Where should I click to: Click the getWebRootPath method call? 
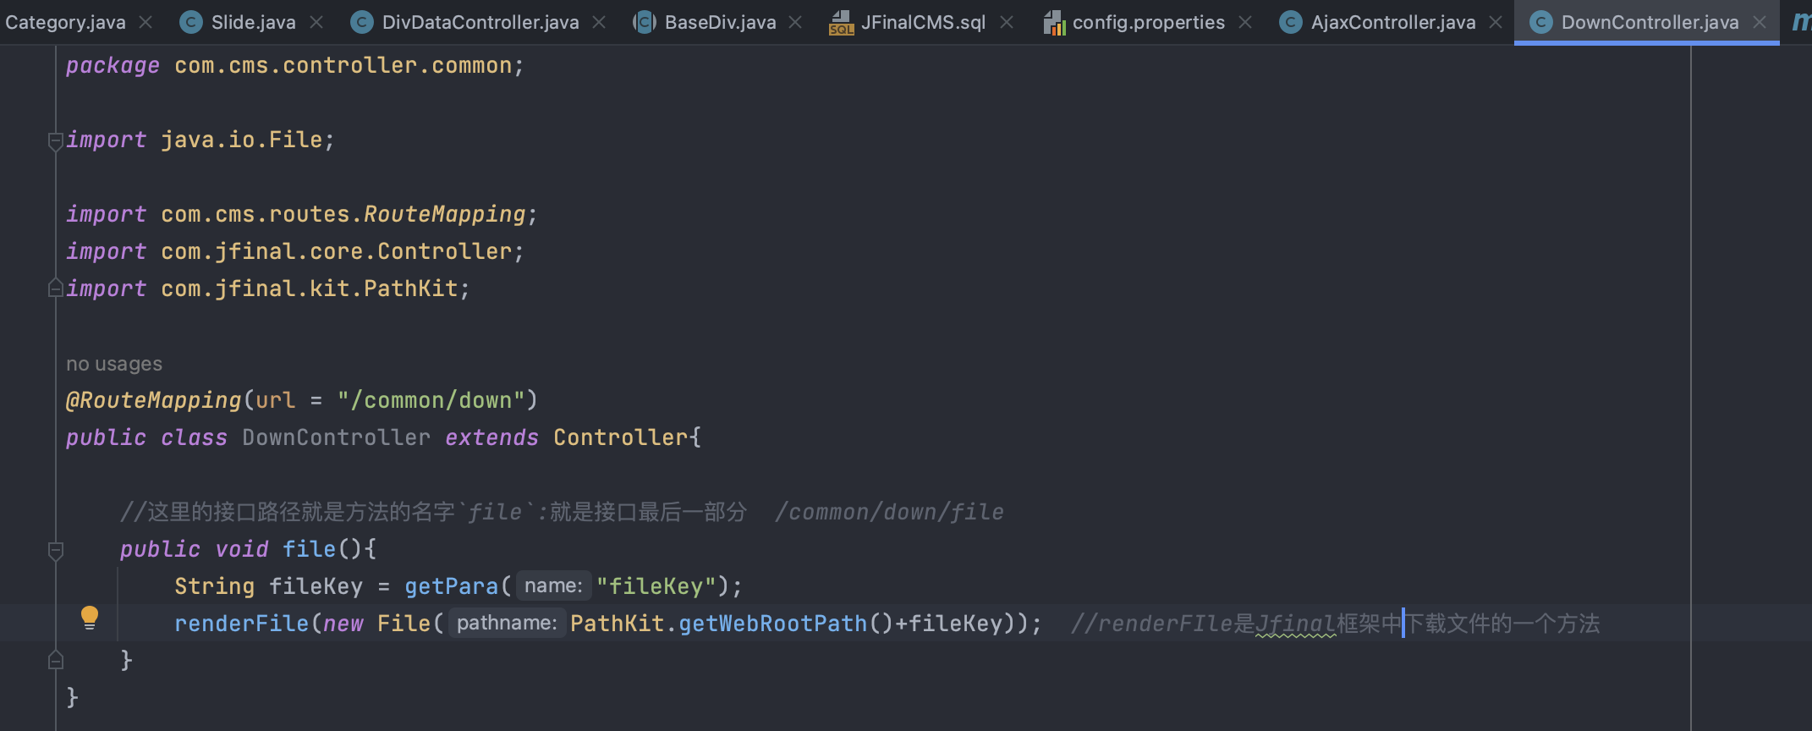pos(772,624)
